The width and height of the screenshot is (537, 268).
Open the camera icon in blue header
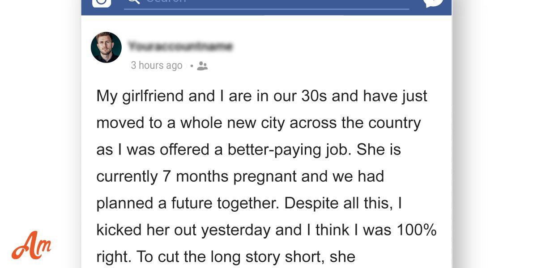[101, 2]
